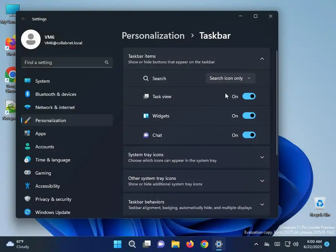Show hidden system tray icons
This screenshot has width=336, height=252.
256,244
